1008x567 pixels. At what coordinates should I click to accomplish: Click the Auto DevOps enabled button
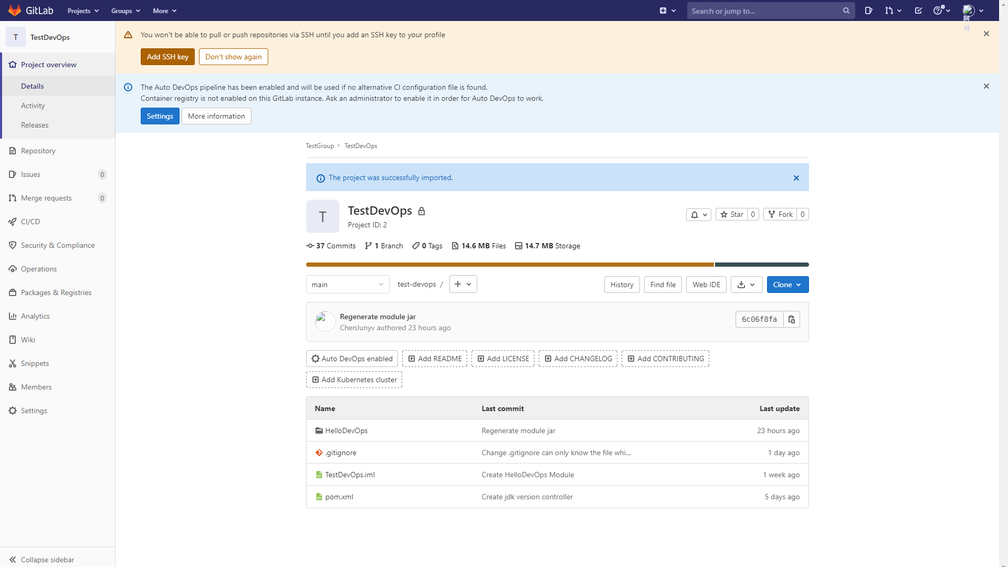(x=352, y=359)
